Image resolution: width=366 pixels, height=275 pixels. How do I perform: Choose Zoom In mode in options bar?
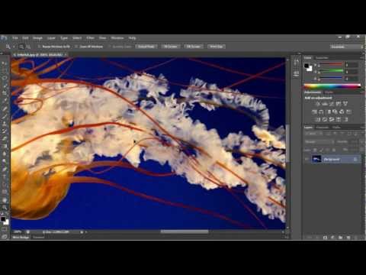21,47
